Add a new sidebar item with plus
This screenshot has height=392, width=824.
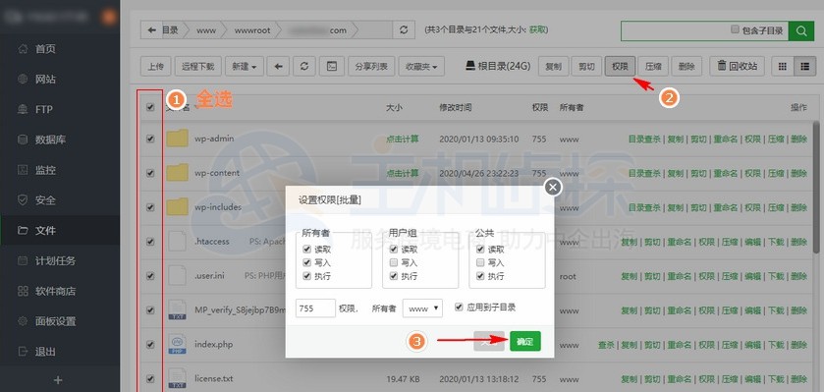[x=58, y=380]
